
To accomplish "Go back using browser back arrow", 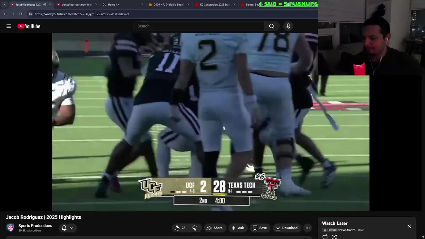I will 5,14.
